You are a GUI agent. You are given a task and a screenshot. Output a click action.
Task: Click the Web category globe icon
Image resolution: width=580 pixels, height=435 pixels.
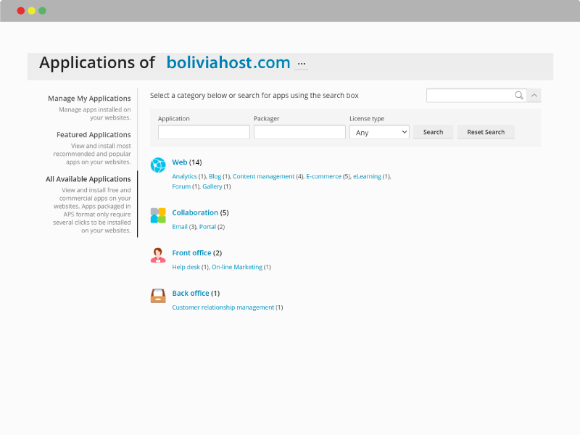pos(158,165)
